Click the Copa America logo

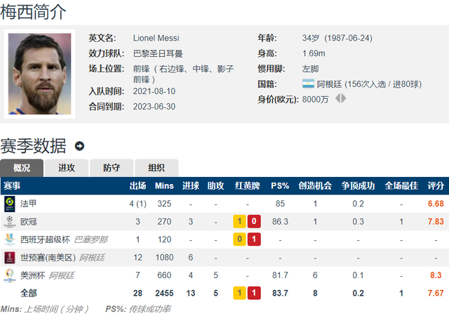pyautogui.click(x=9, y=275)
